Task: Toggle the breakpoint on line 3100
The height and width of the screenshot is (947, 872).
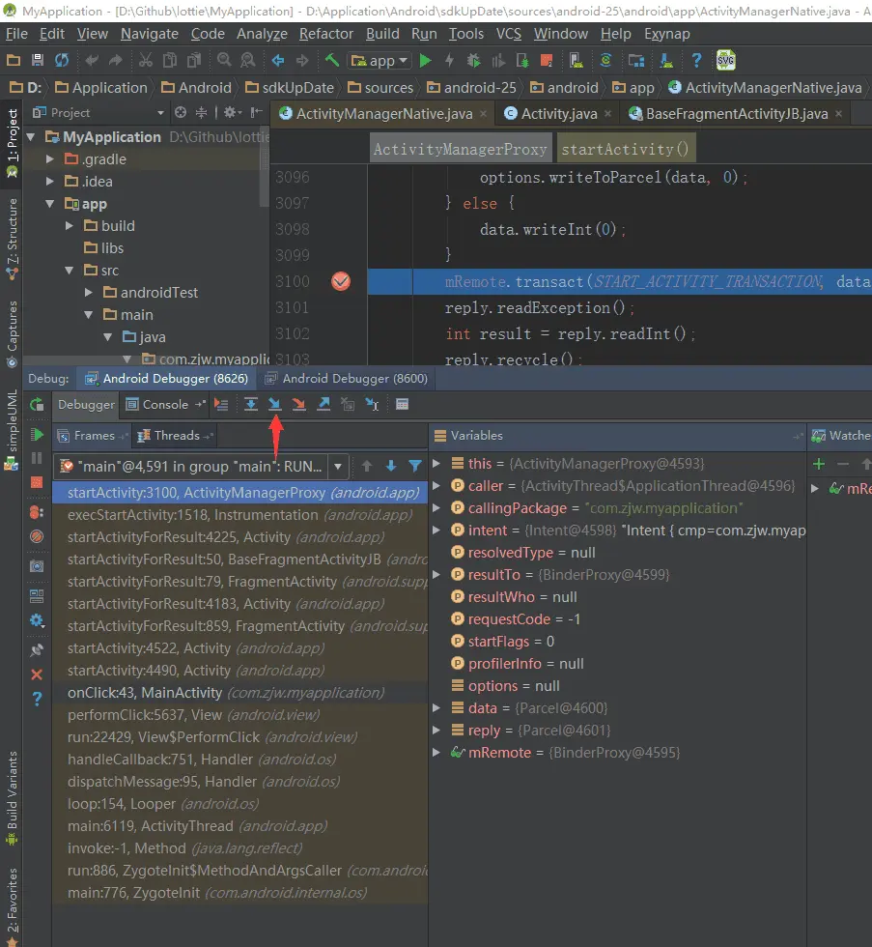Action: click(341, 281)
